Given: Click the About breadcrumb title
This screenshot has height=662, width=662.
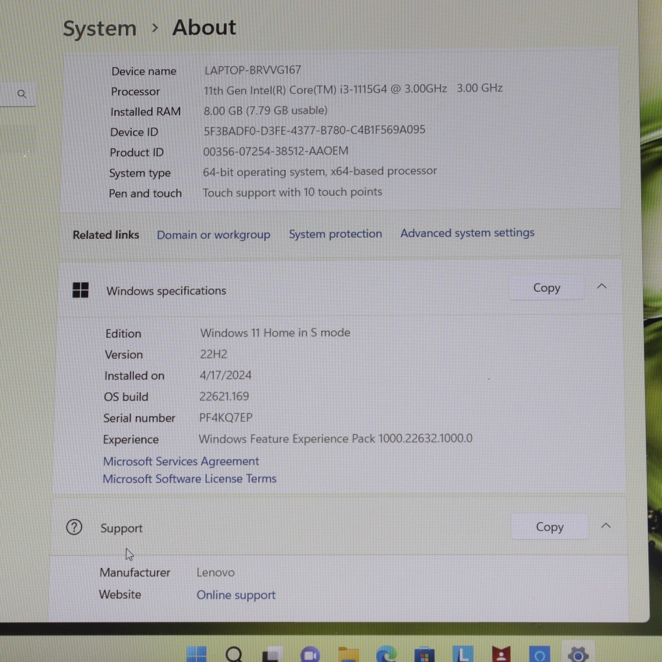Looking at the screenshot, I should pos(204,28).
